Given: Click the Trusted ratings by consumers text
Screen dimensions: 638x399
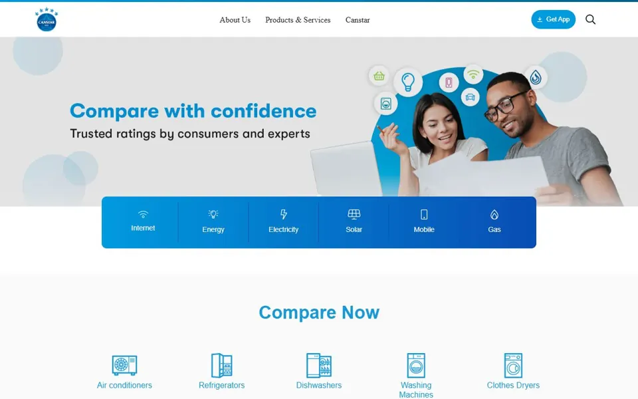Looking at the screenshot, I should click(190, 134).
